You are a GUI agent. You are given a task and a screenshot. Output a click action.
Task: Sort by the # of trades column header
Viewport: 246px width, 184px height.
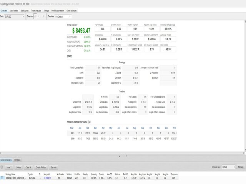[x=61, y=174]
